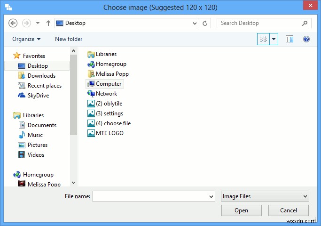Click the Open button

click(x=242, y=210)
